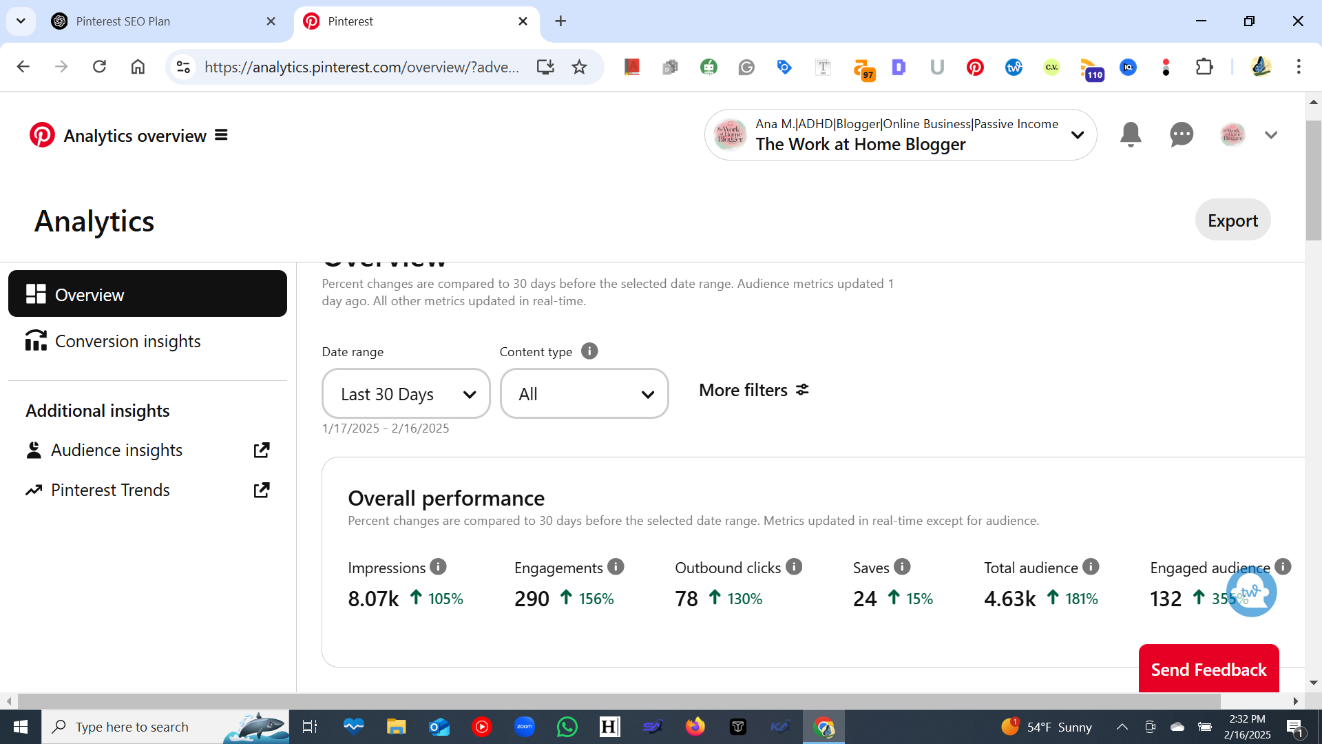
Task: Expand the Last 30 Days date range dropdown
Action: (406, 394)
